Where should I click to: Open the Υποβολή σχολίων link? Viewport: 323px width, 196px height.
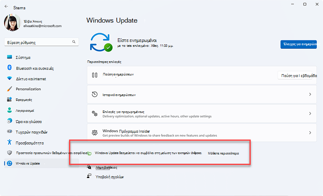click(109, 177)
